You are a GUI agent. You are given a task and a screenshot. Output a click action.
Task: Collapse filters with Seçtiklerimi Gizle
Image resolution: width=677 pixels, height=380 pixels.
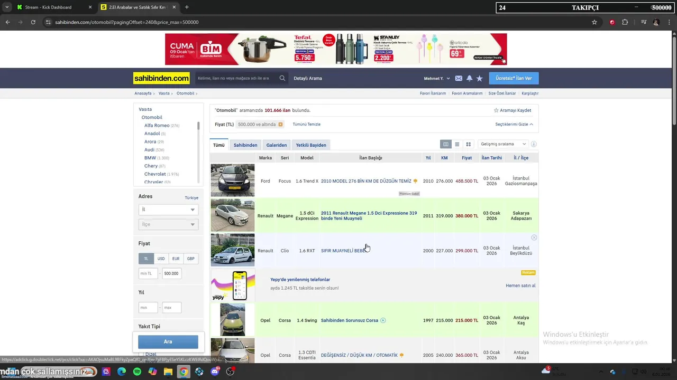(x=514, y=125)
